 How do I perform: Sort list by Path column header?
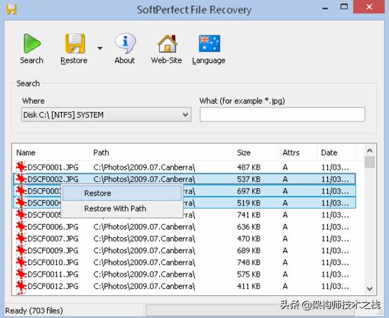161,153
